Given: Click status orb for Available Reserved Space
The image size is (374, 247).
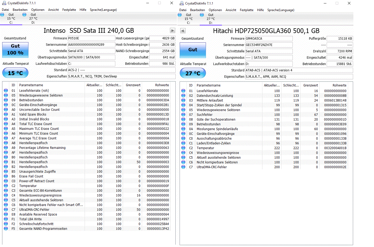Looking at the screenshot, I should coord(6,214).
